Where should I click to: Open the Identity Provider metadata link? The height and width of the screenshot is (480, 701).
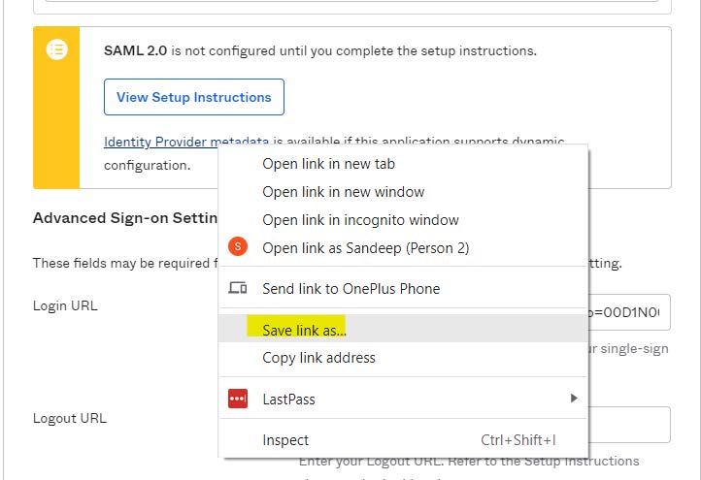click(x=186, y=142)
